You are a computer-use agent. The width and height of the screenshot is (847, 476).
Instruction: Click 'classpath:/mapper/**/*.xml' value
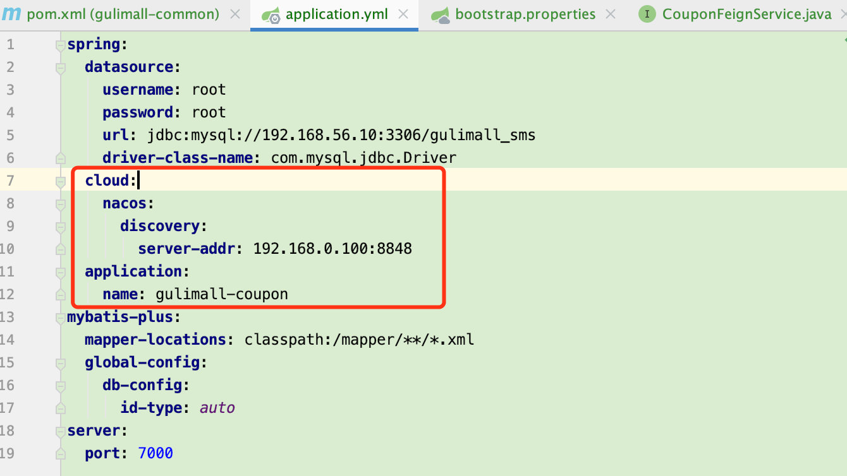point(359,340)
